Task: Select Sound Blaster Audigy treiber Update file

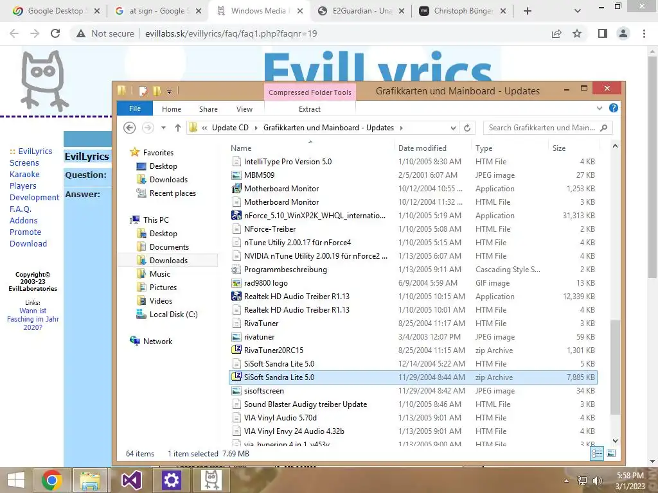Action: 413,404
